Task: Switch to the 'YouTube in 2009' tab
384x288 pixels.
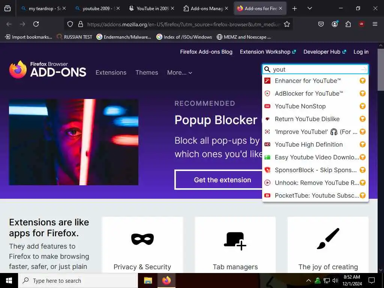Action: point(151,8)
